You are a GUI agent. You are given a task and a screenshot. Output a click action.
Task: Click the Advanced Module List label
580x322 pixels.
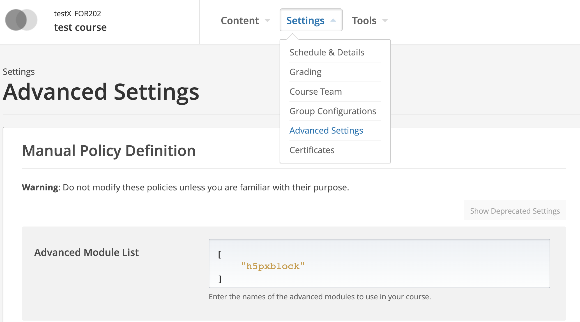click(x=86, y=253)
